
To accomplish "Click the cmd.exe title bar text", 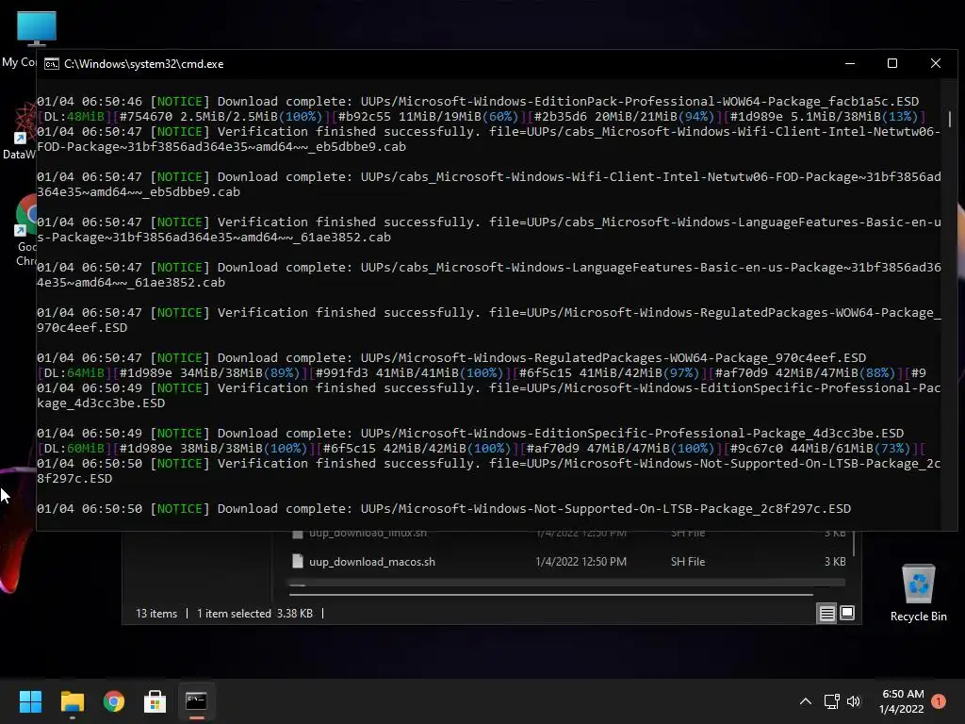I will pyautogui.click(x=144, y=64).
